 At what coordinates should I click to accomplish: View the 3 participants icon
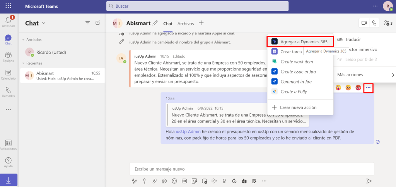point(388,23)
